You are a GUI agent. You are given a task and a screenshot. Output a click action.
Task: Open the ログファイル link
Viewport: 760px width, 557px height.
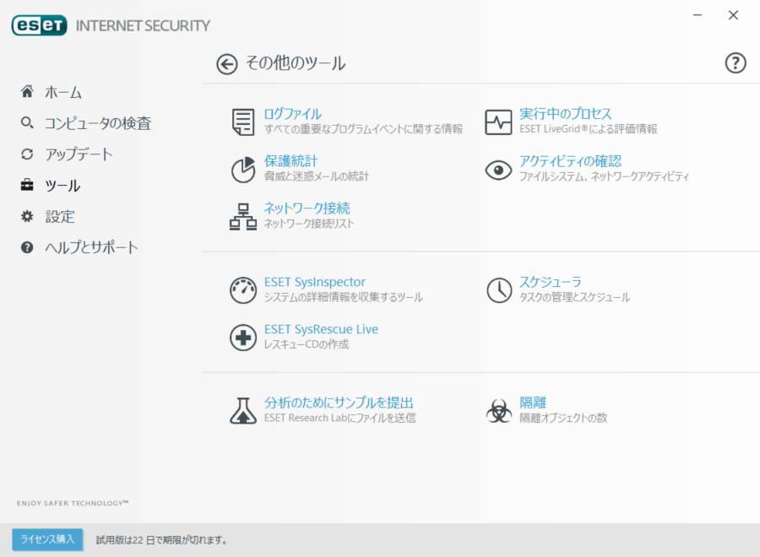click(x=293, y=114)
